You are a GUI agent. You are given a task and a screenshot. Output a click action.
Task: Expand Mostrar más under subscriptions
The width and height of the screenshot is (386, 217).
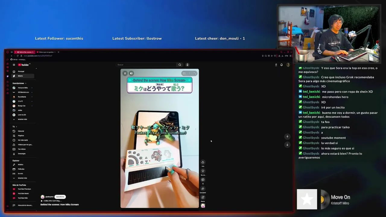coord(23,119)
